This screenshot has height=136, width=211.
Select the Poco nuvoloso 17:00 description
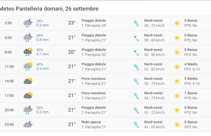93,93
